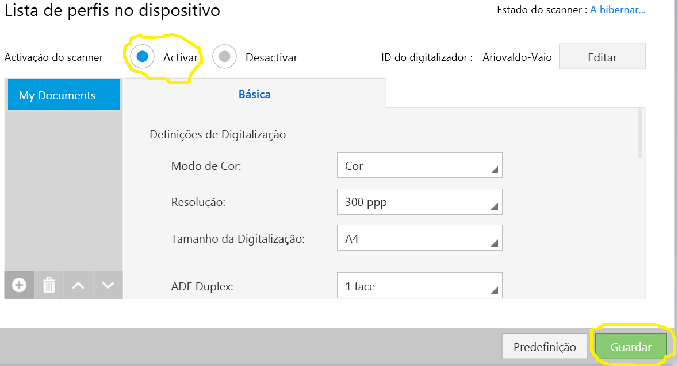Expand the ADF Duplex dropdown
This screenshot has width=678, height=366.
[x=419, y=286]
